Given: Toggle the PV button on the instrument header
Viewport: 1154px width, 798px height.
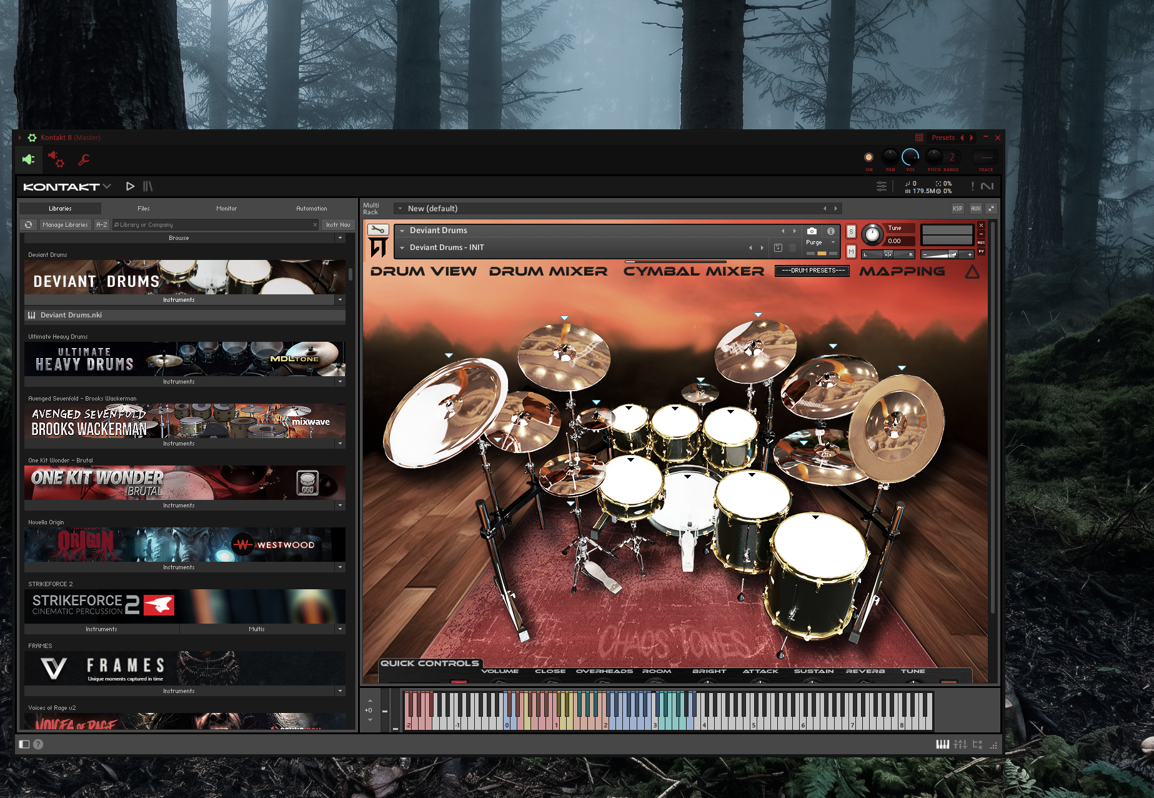Looking at the screenshot, I should (x=981, y=251).
